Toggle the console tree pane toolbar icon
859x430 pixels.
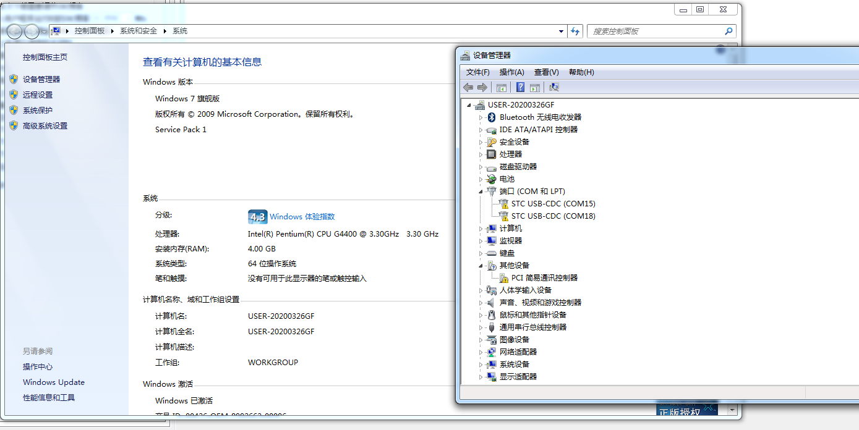[502, 88]
